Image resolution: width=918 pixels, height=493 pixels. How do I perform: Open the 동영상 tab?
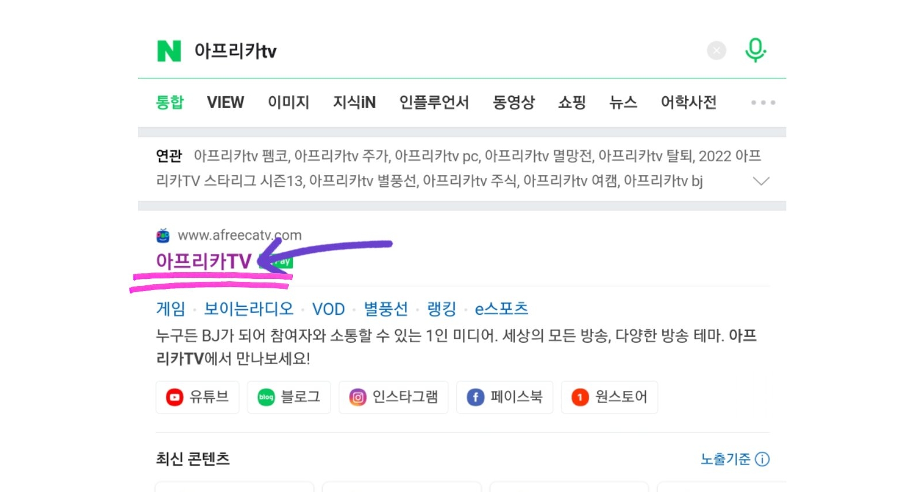pos(513,103)
